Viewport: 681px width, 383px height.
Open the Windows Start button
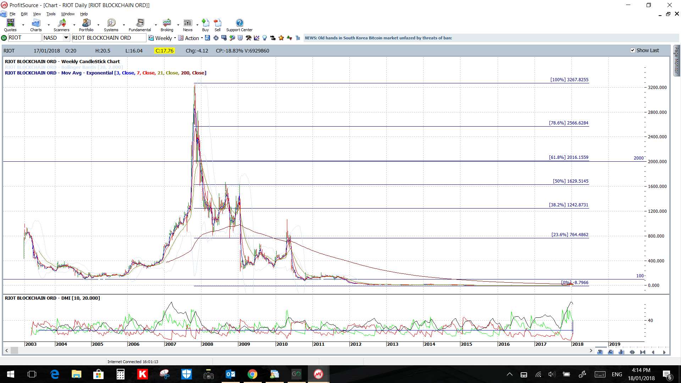pos(11,374)
